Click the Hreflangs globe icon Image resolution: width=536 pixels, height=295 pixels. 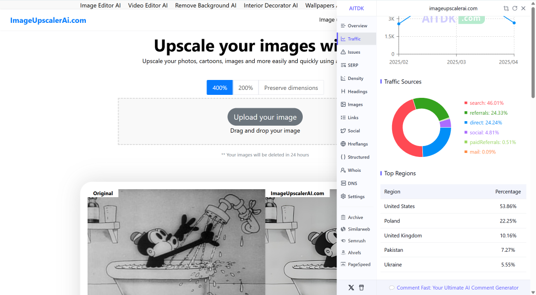tap(343, 144)
